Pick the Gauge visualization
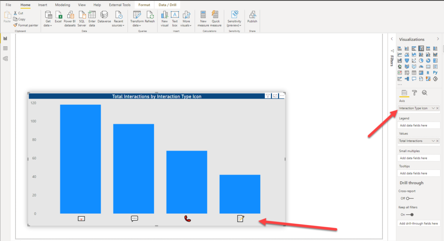This screenshot has height=241, width=444. coord(421,67)
